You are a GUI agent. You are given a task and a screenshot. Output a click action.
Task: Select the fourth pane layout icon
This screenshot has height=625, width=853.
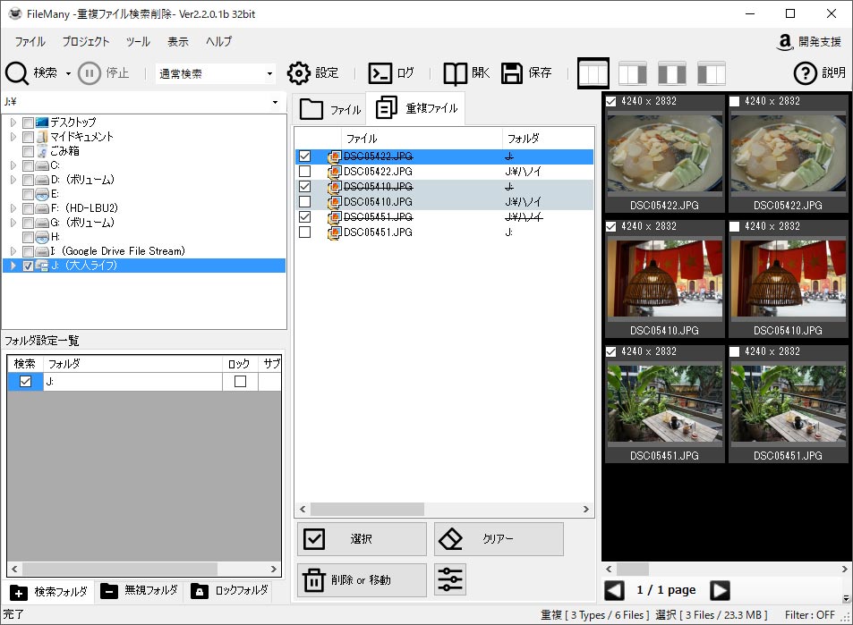[712, 73]
